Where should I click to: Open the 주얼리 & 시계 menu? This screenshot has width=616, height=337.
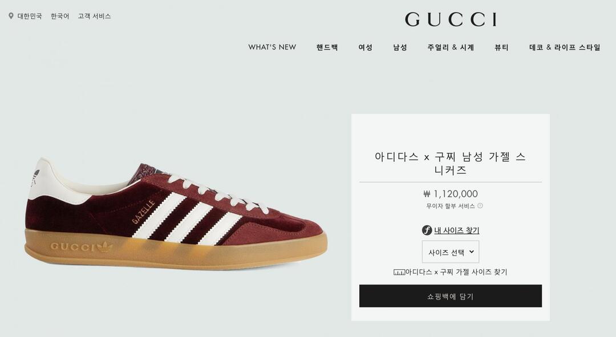coord(451,47)
